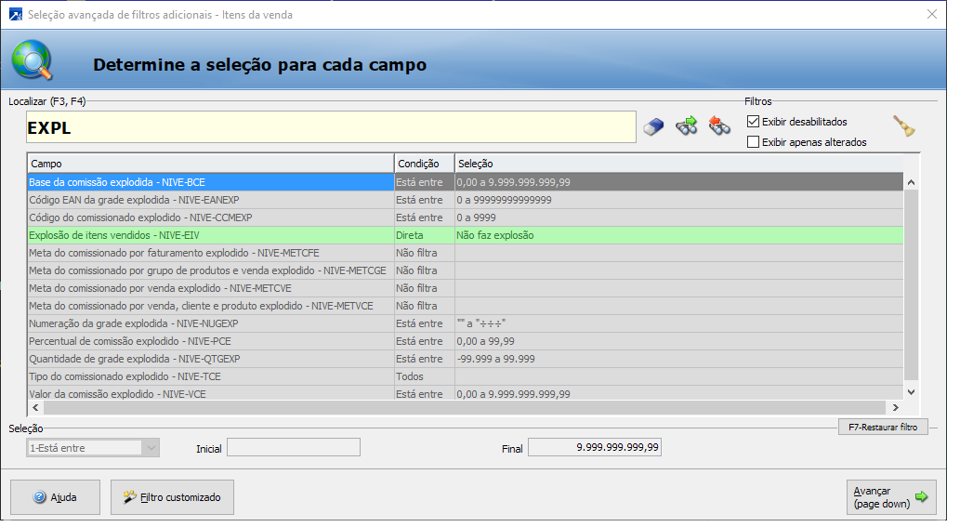The height and width of the screenshot is (527, 960).
Task: Click the horizontal scrollbar left arrow
Action: 35,407
